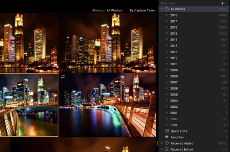Viewport: 230px width, 152px height.
Task: Click the Quick Edits grid icon
Action: 167,131
